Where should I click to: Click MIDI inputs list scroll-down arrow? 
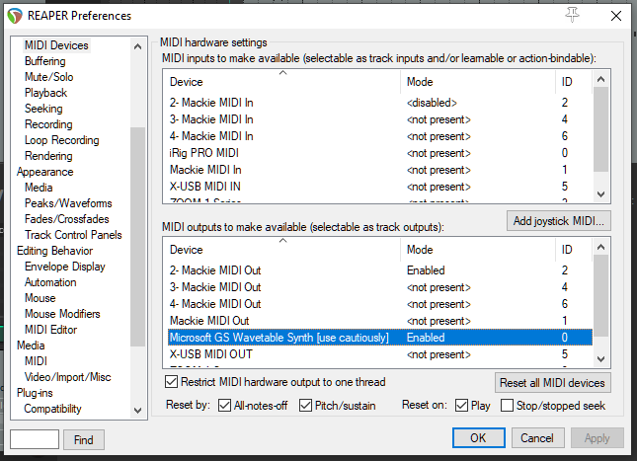pos(600,194)
